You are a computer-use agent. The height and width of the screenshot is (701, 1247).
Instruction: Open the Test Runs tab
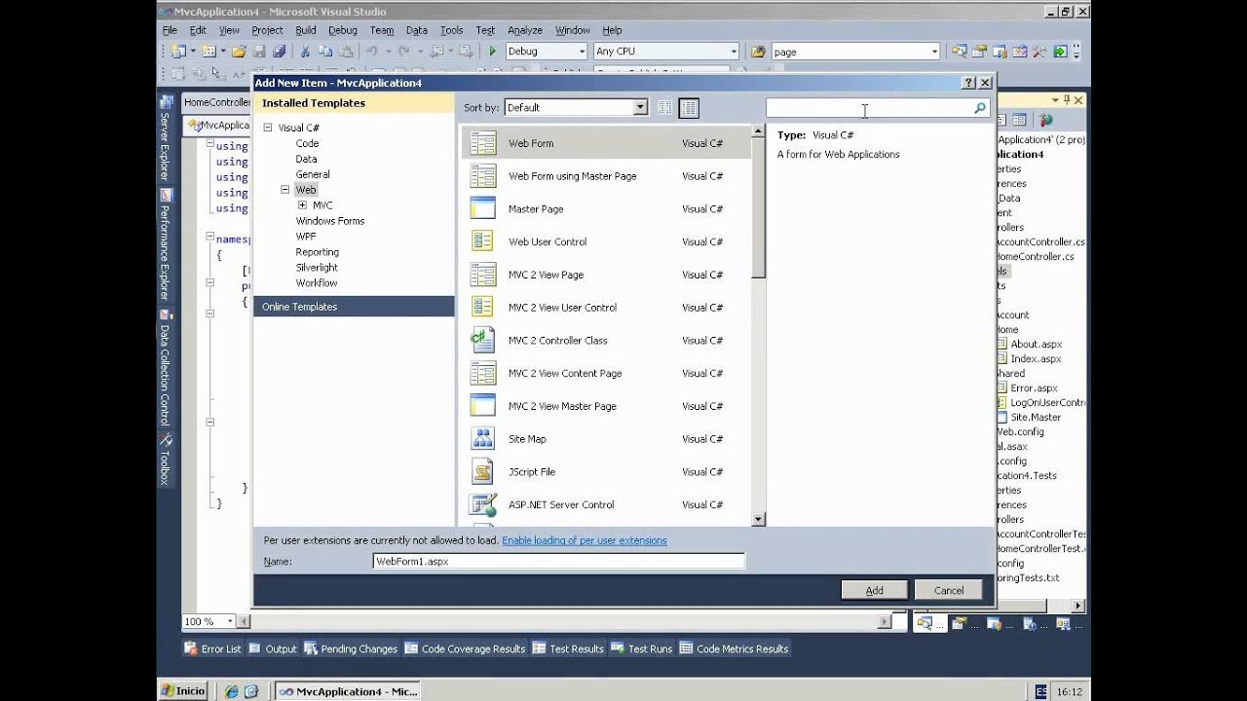click(x=641, y=649)
